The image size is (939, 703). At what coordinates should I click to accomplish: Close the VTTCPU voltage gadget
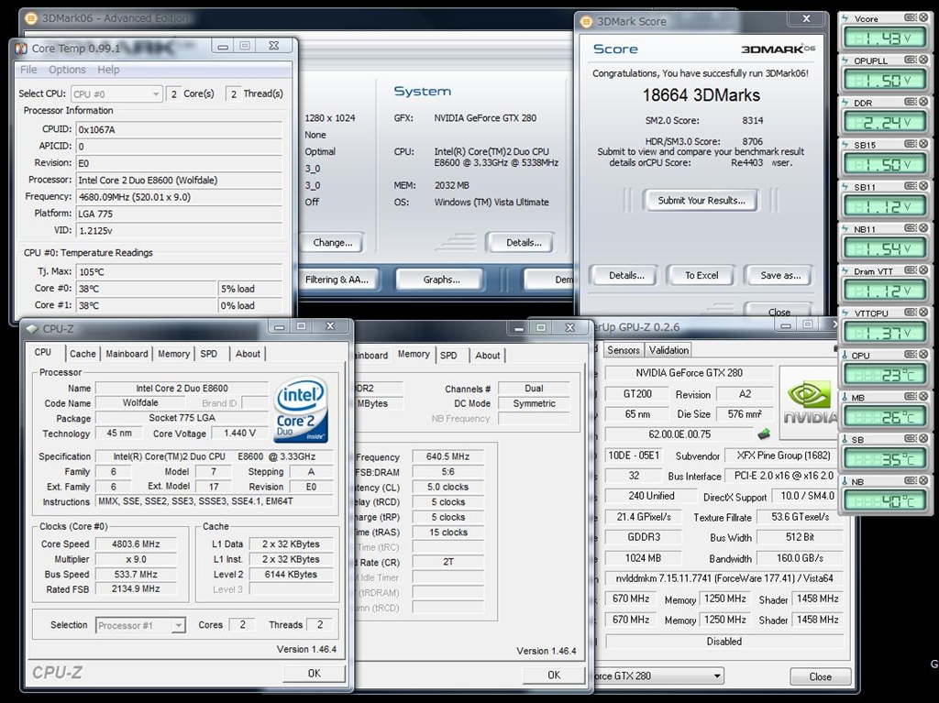(x=922, y=313)
